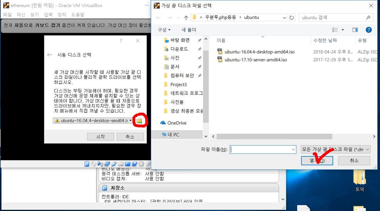The image size is (380, 211).
Task: Click the ISO icon of ubuntu-17.10-server
Action: coord(220,60)
